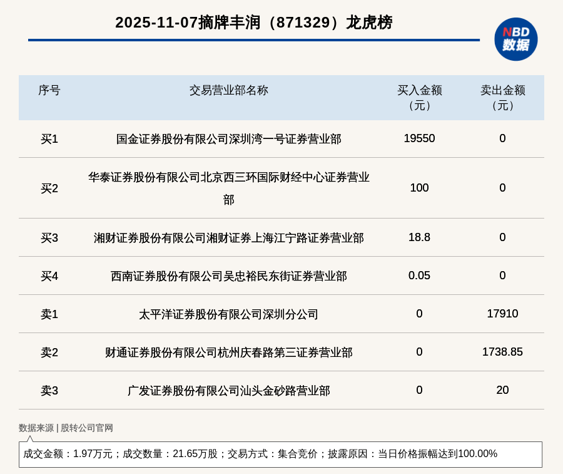This screenshot has height=474, width=563.
Task: Click the 卖3 row label
Action: pyautogui.click(x=49, y=391)
